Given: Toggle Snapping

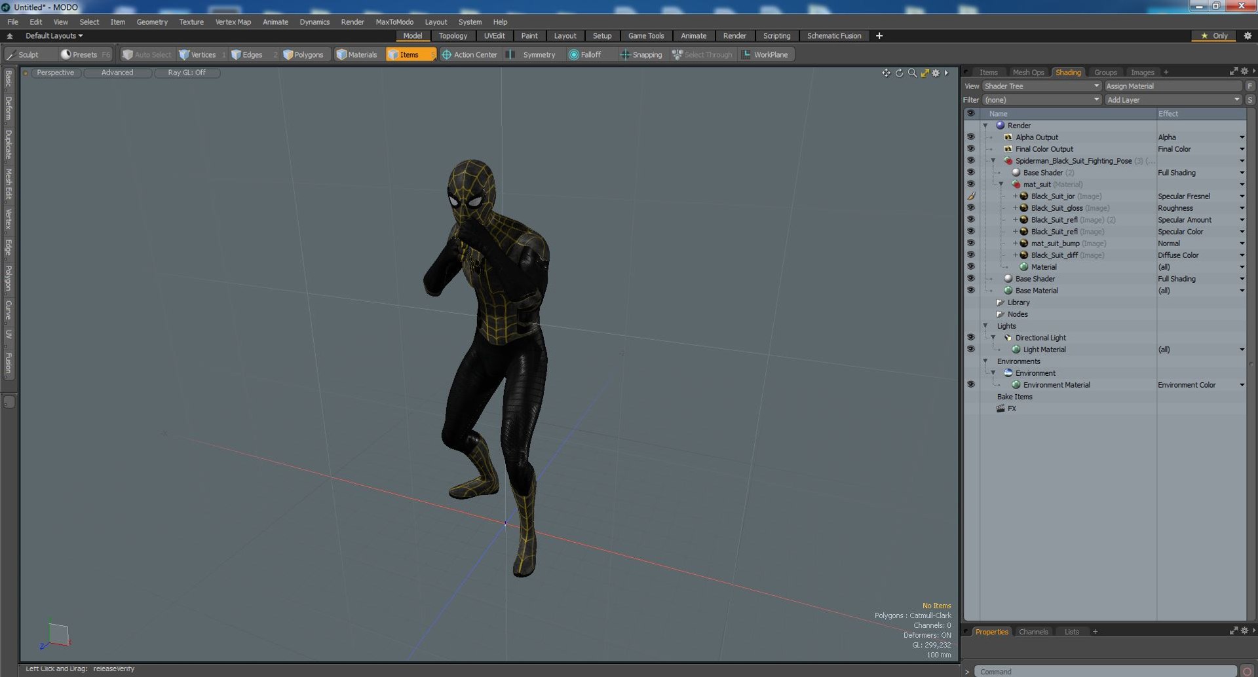Looking at the screenshot, I should point(641,55).
